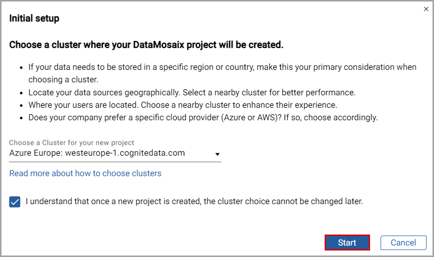Viewport: 434px width, 257px height.
Task: Click the 'westeurope-1.cognitedata.com' text
Action: tap(124, 153)
